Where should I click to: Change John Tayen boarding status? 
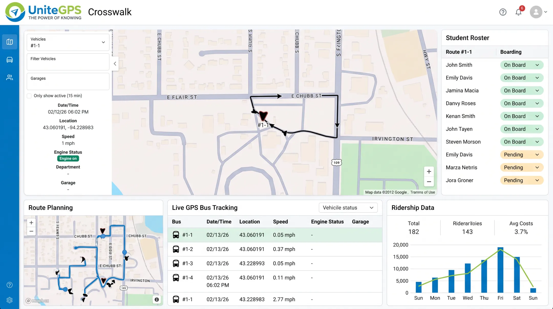click(522, 129)
